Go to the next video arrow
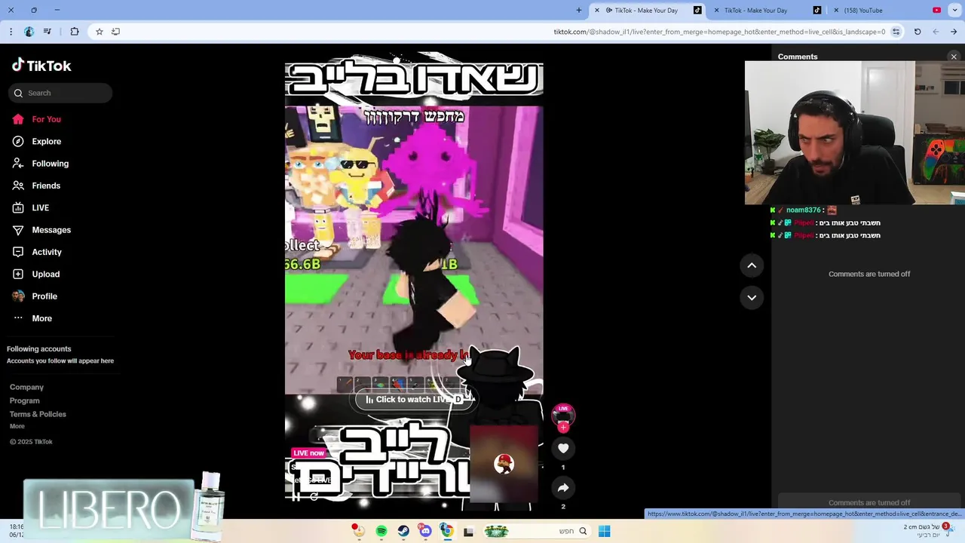Viewport: 965px width, 543px height. (x=752, y=297)
